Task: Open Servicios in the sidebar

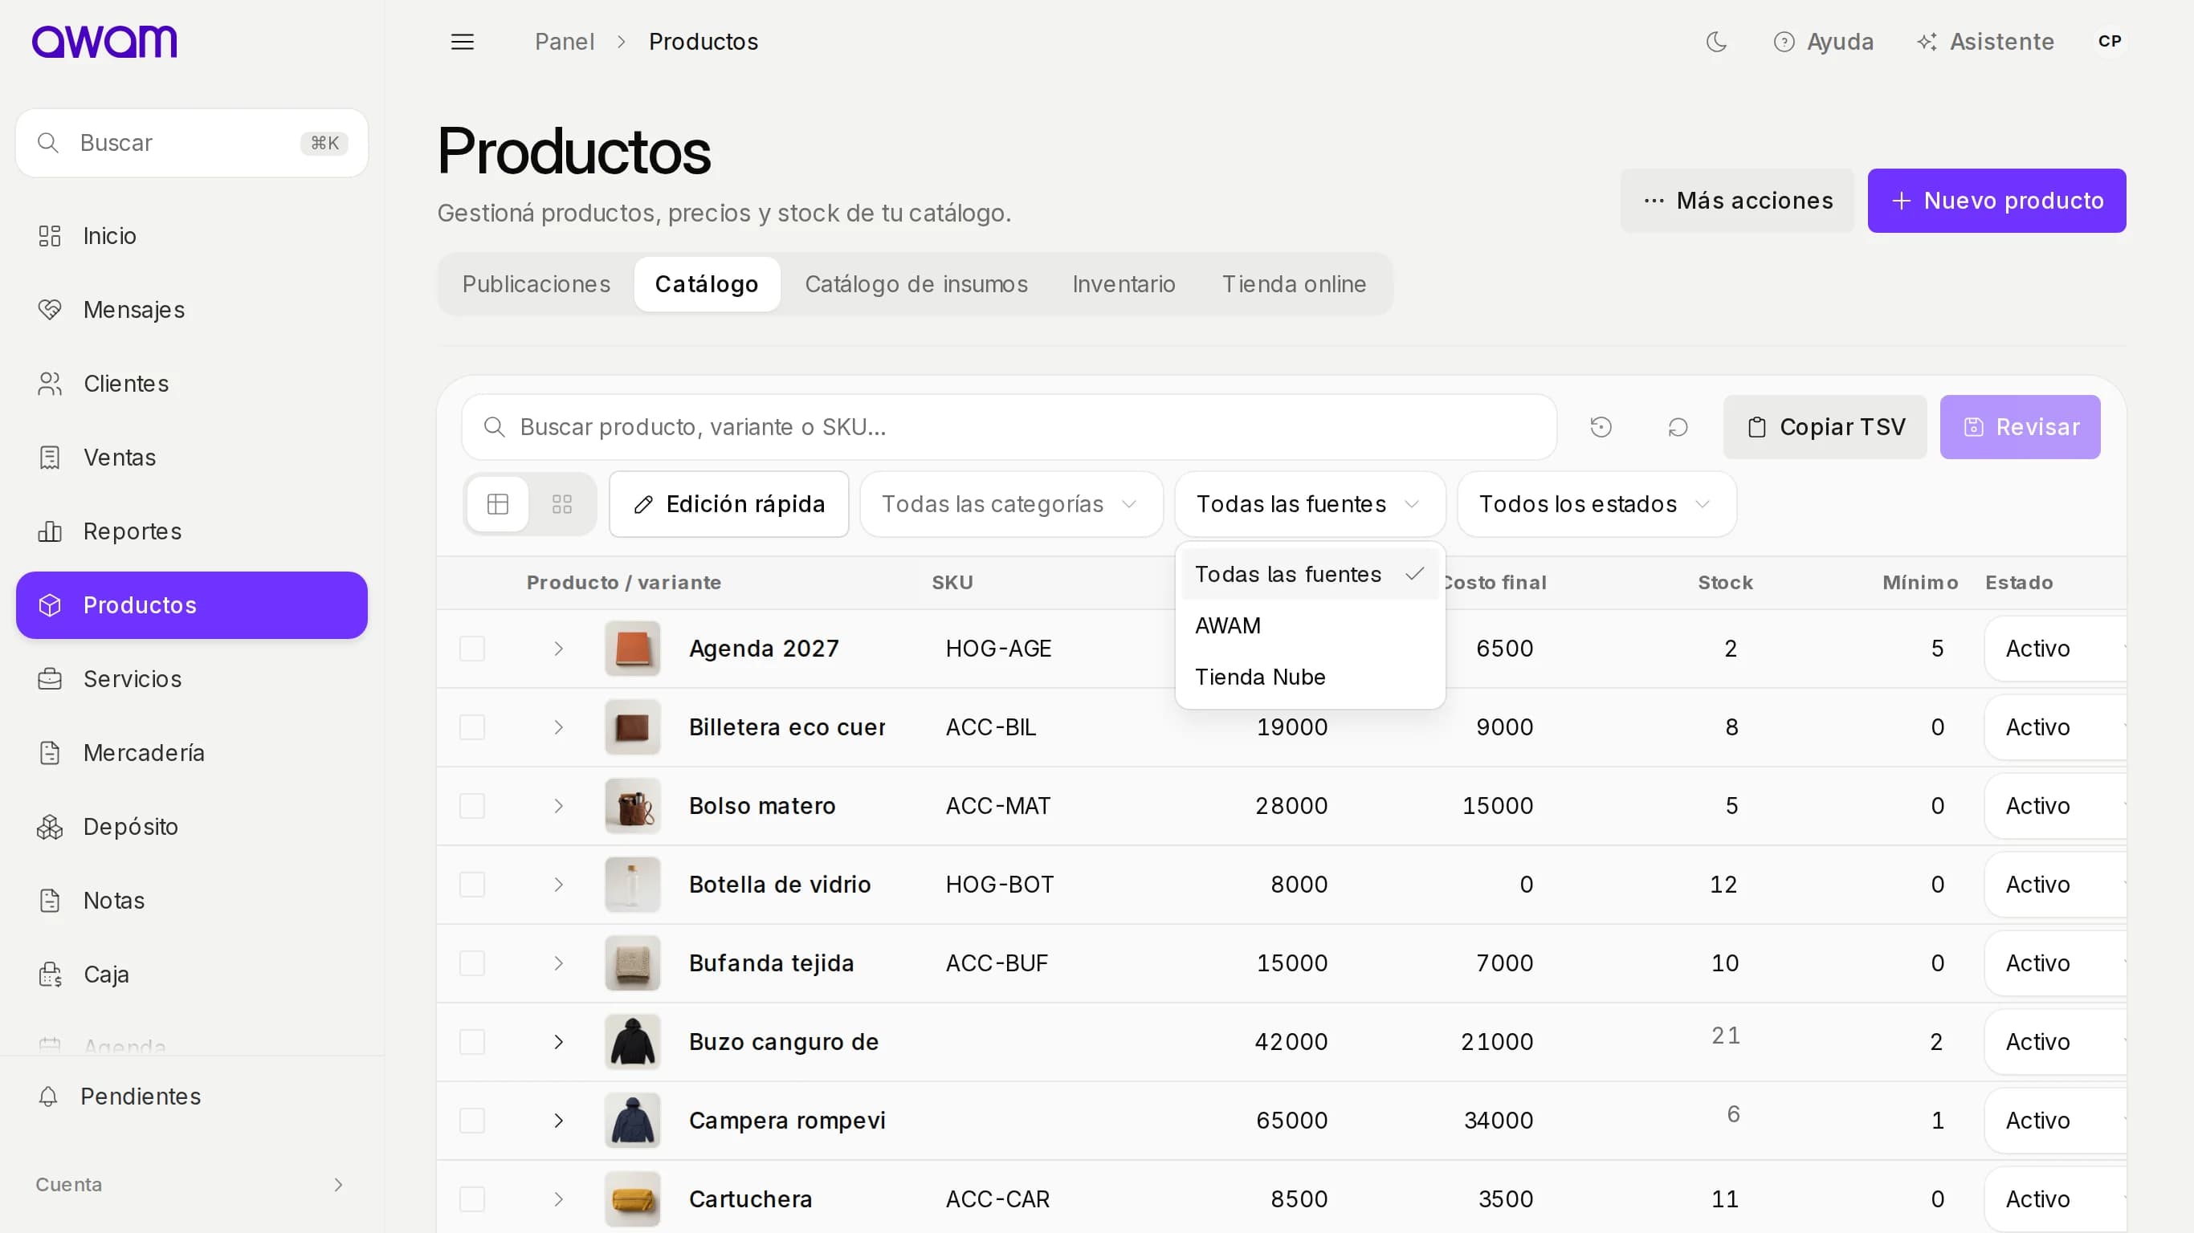Action: [192, 678]
